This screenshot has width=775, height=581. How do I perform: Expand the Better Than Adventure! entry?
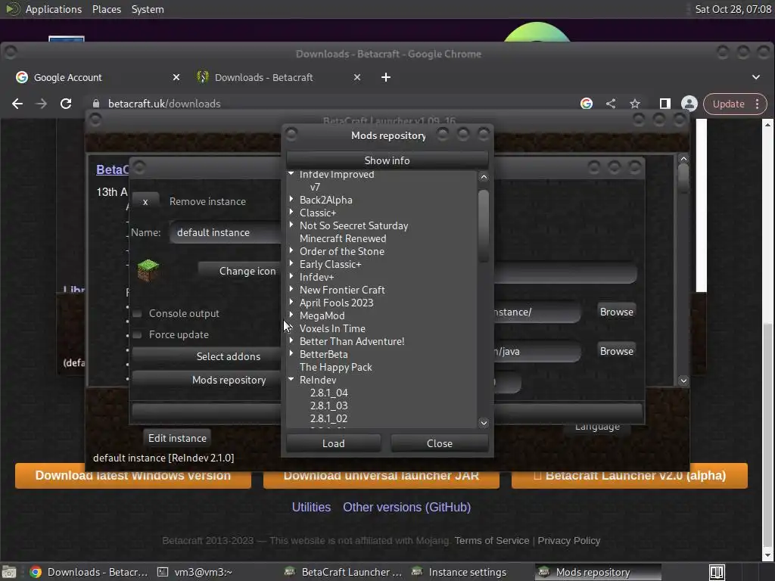[x=291, y=340]
